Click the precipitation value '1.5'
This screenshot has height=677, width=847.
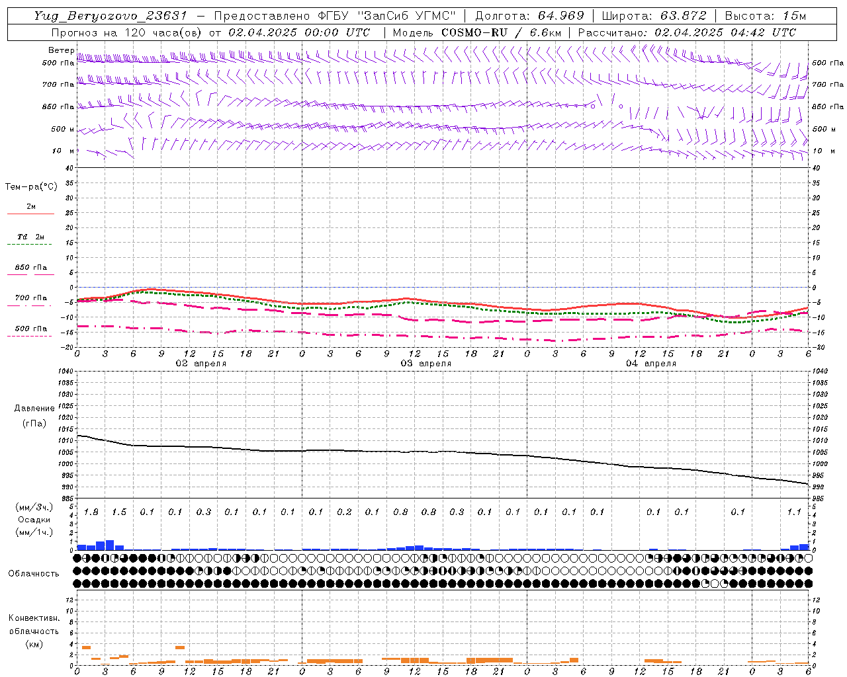[119, 512]
